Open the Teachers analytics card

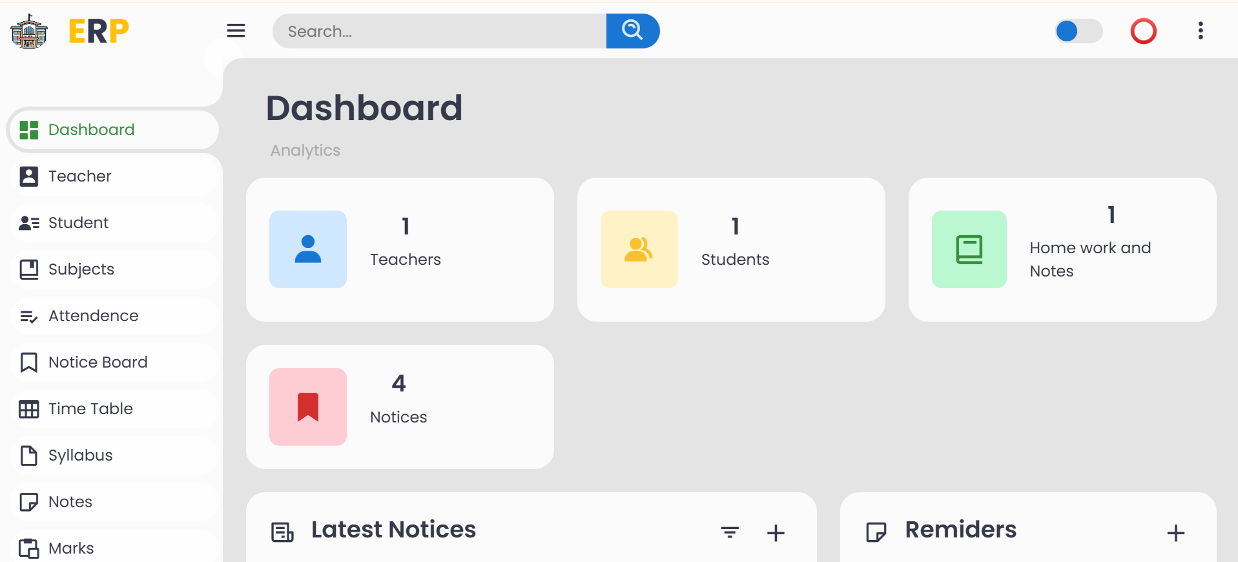point(400,249)
